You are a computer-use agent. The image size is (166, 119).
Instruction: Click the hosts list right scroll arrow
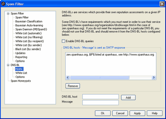pyautogui.click(x=154, y=77)
